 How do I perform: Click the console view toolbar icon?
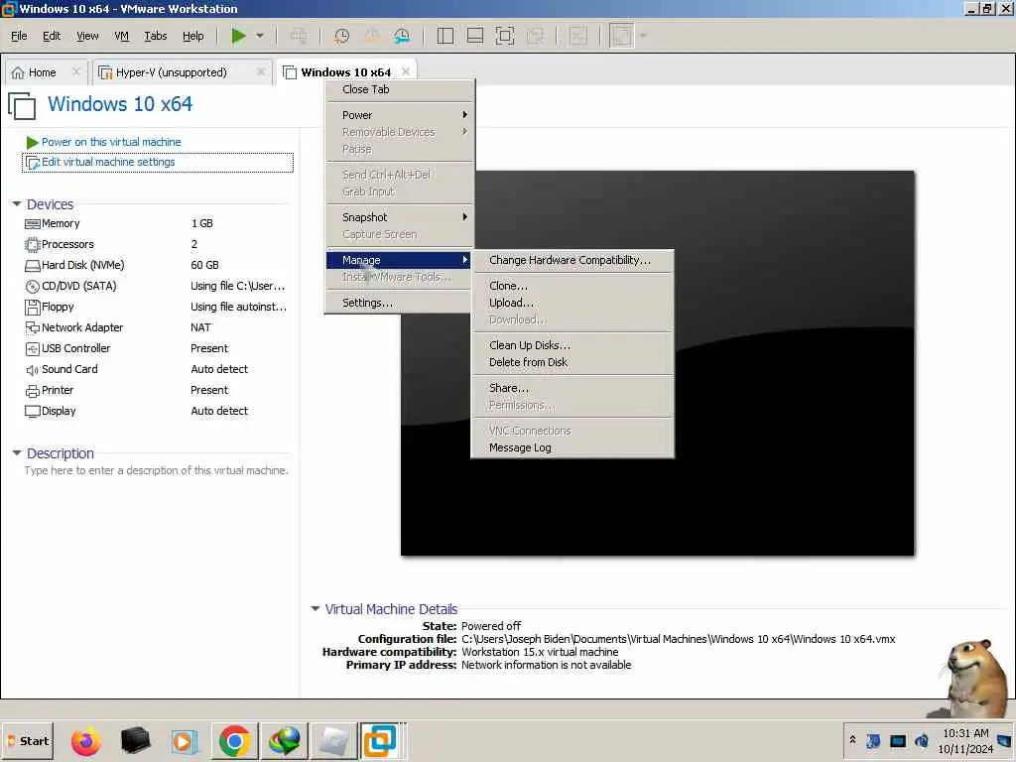578,36
